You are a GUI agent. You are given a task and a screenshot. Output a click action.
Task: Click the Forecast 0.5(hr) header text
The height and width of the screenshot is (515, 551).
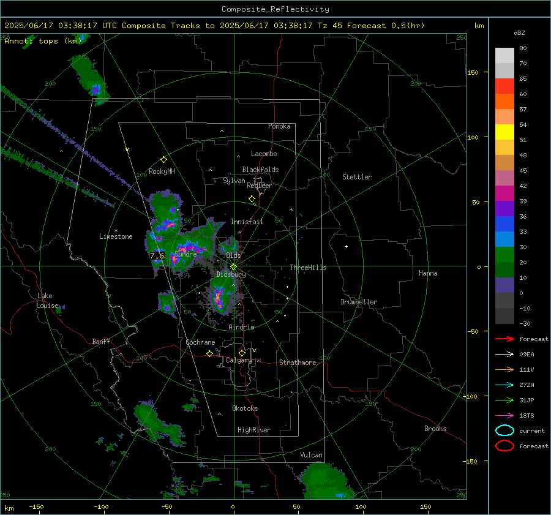tap(386, 26)
